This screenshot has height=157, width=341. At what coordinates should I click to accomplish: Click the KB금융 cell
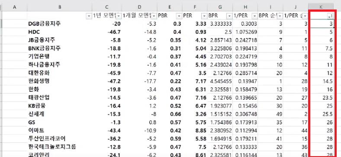pos(60,106)
